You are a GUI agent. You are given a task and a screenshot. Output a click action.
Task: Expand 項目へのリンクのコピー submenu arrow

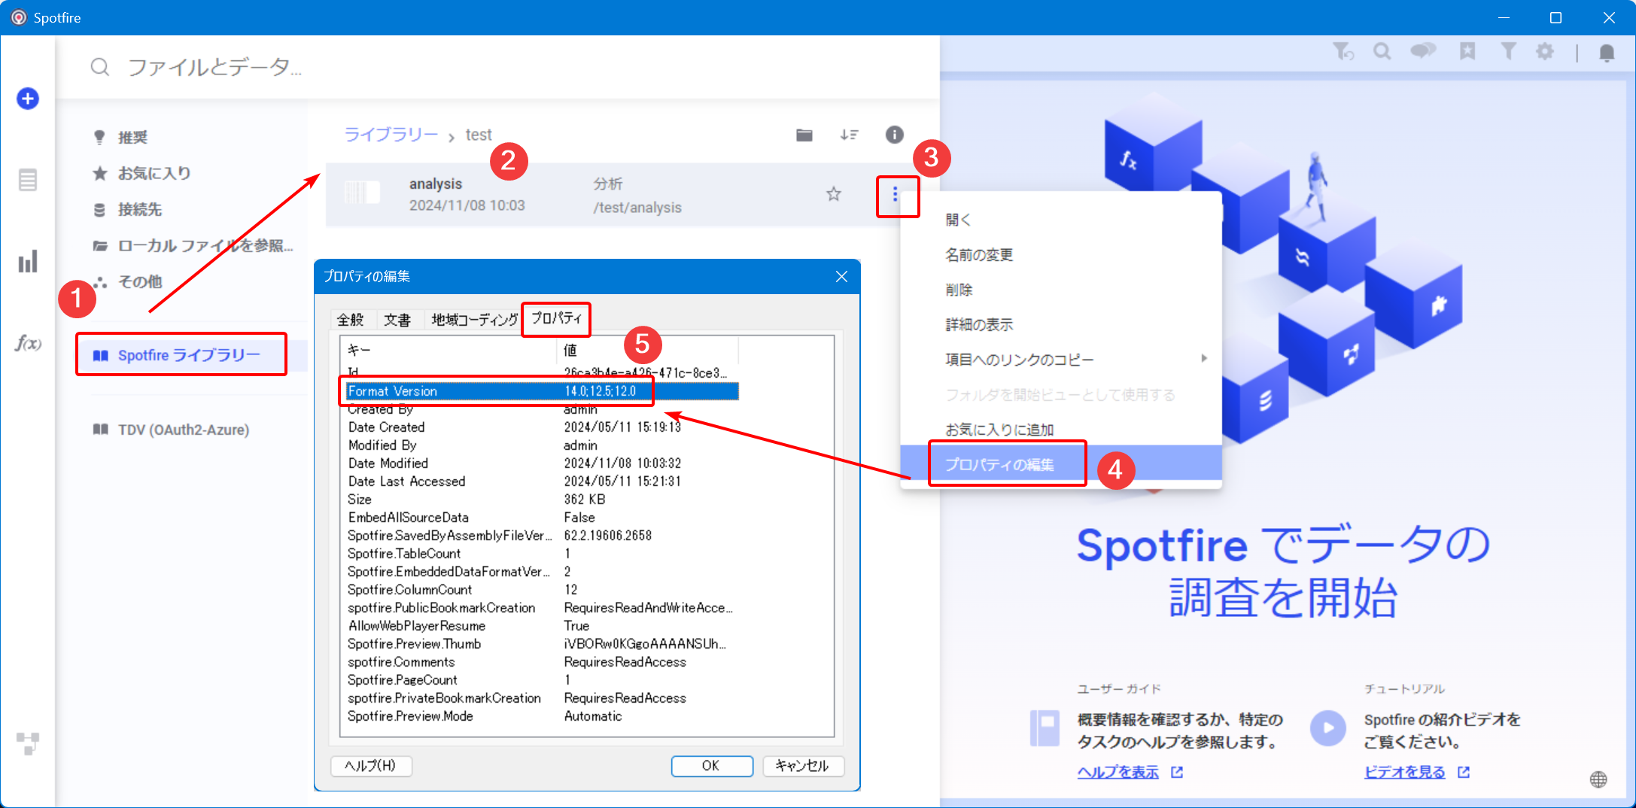click(x=1204, y=358)
